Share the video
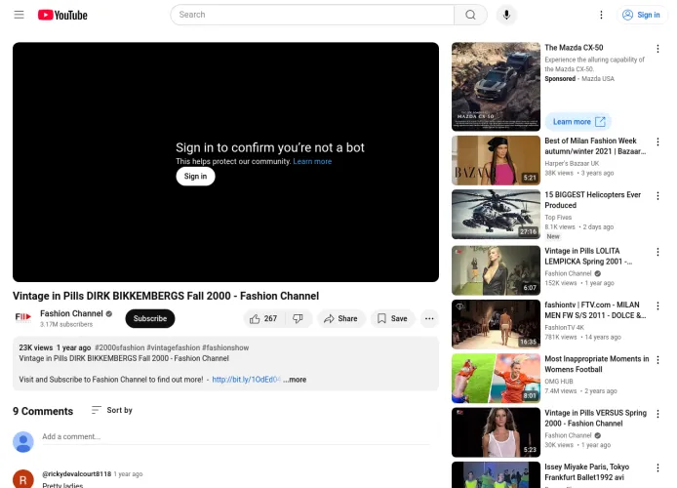Viewport: 677px width, 488px height. [x=341, y=319]
